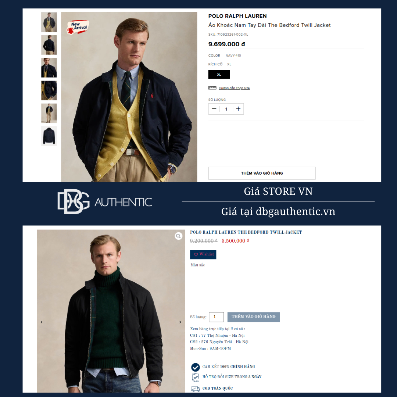Click the COD delivery truck icon
The width and height of the screenshot is (397, 397).
[196, 389]
